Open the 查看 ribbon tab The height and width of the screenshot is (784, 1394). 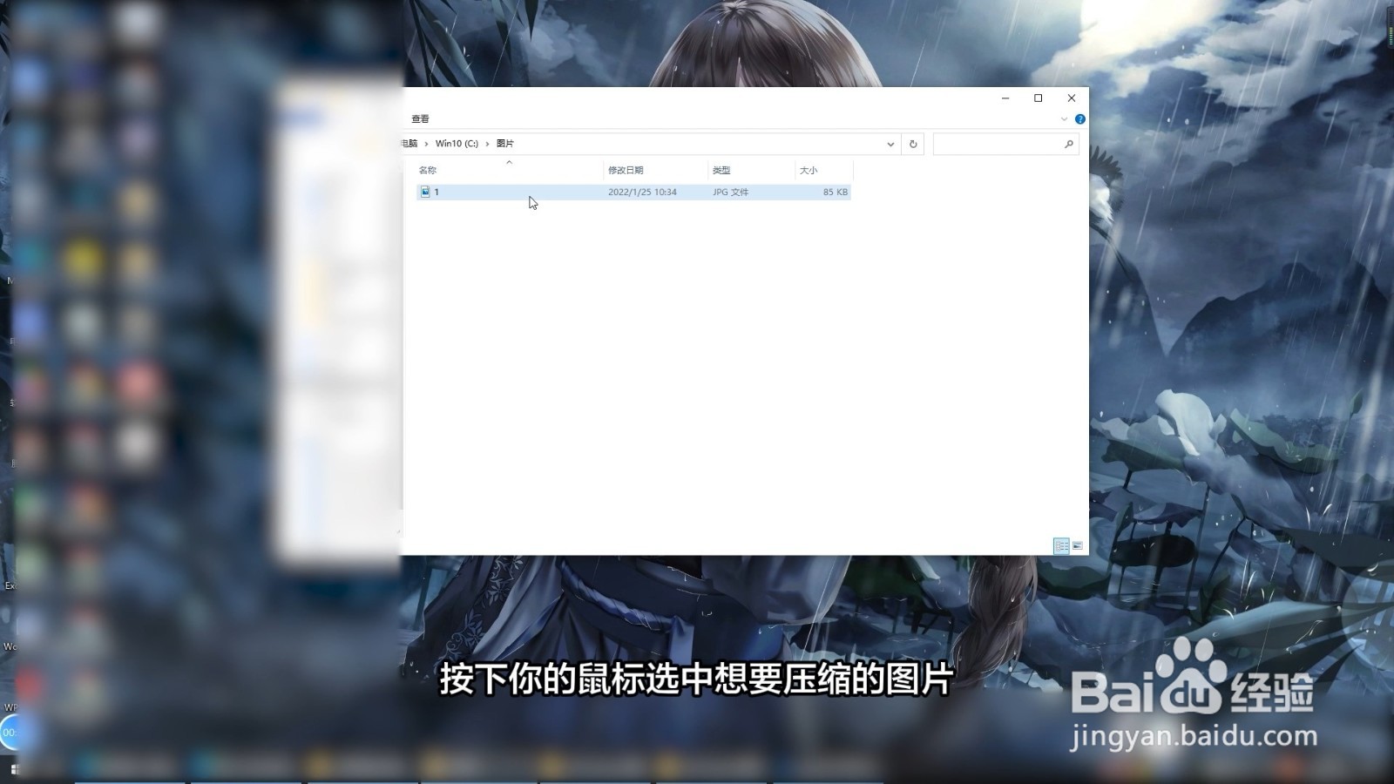tap(421, 118)
